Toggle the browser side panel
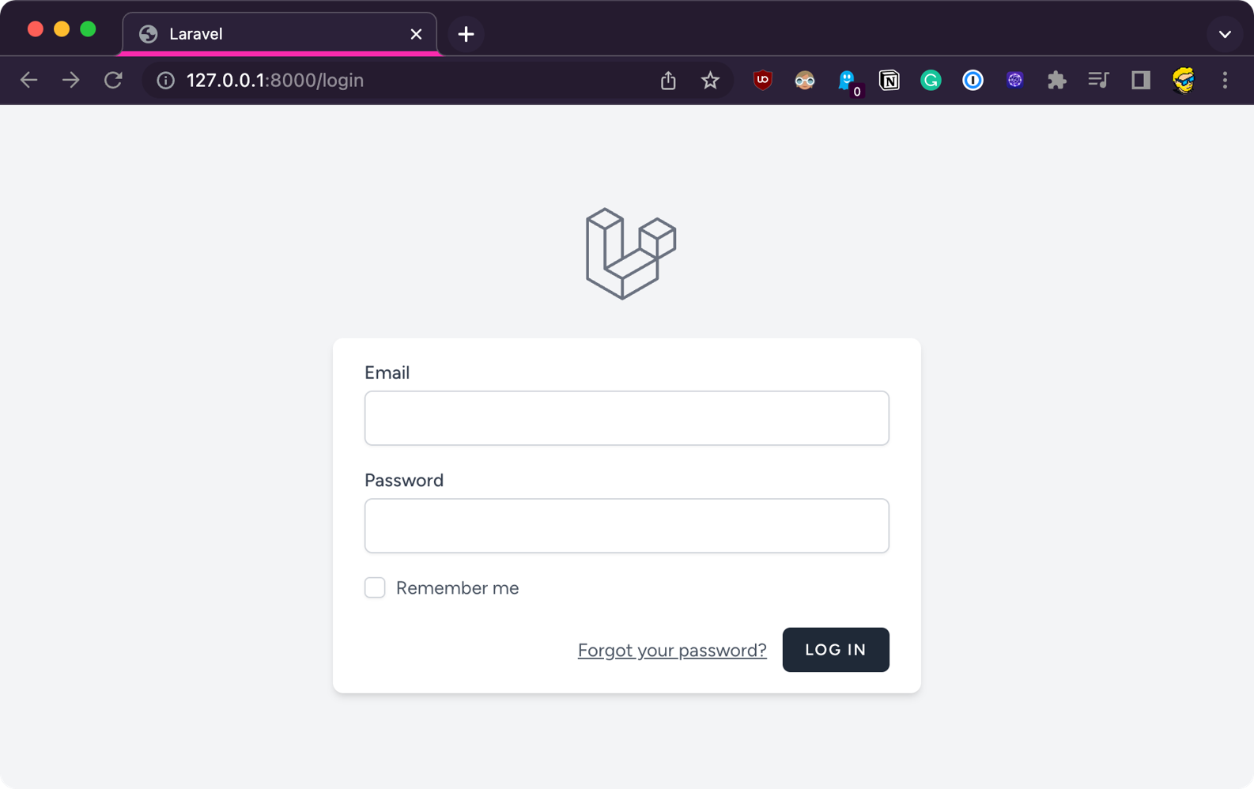This screenshot has height=789, width=1254. click(x=1140, y=80)
